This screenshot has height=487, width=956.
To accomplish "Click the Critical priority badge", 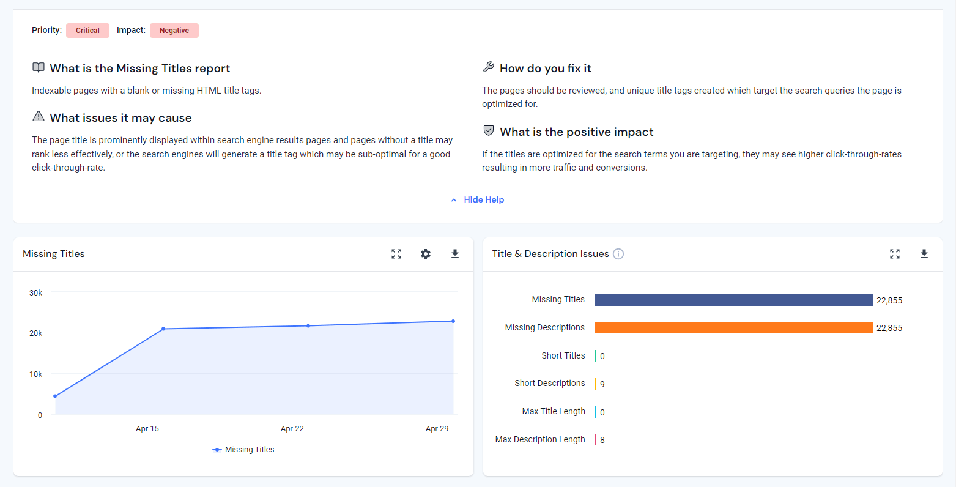I will 87,31.
